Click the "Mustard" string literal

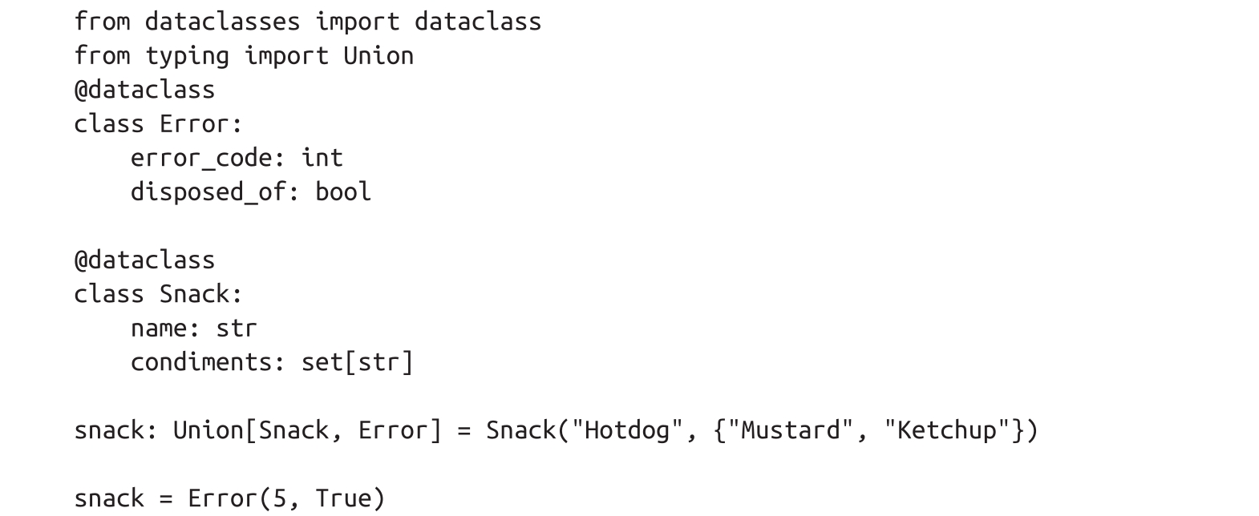pyautogui.click(x=790, y=430)
